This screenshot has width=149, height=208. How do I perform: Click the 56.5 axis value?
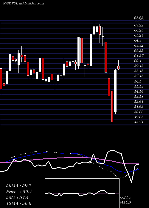138,81
